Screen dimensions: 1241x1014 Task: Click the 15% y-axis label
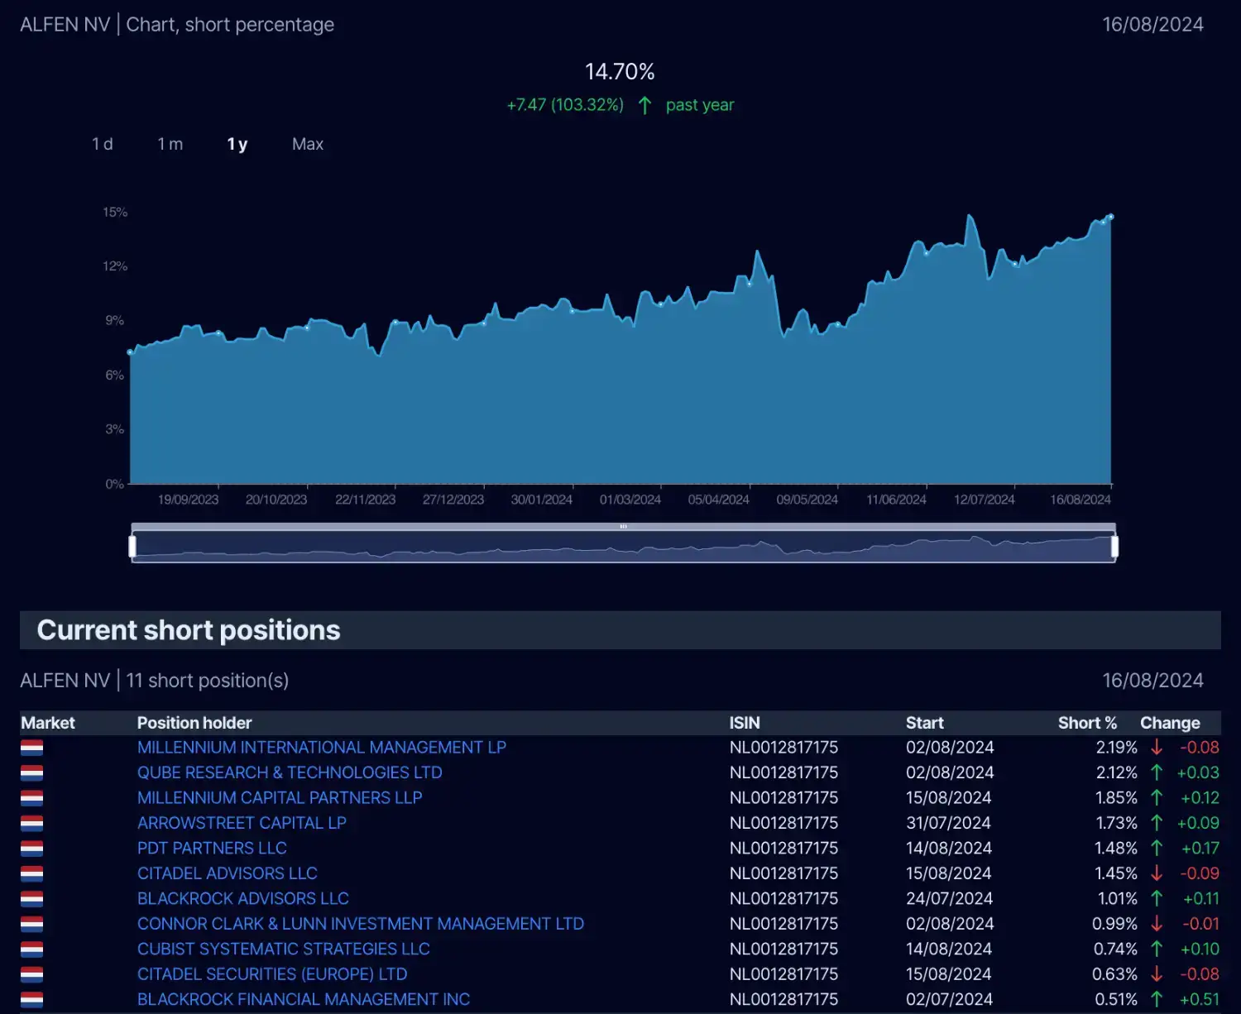[x=115, y=213]
